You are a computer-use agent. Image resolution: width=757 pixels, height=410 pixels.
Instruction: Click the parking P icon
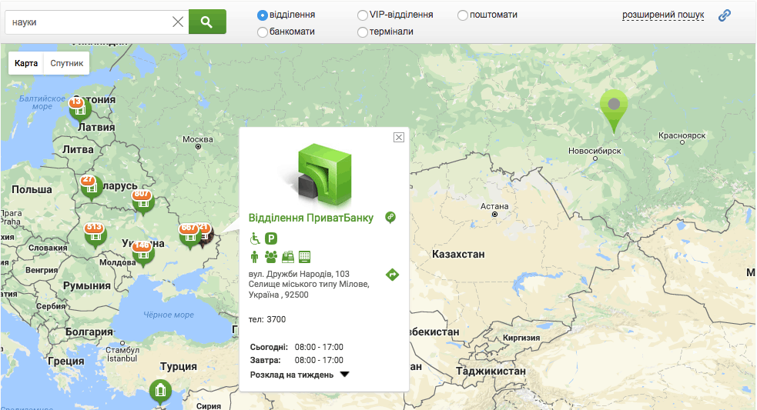click(x=271, y=238)
